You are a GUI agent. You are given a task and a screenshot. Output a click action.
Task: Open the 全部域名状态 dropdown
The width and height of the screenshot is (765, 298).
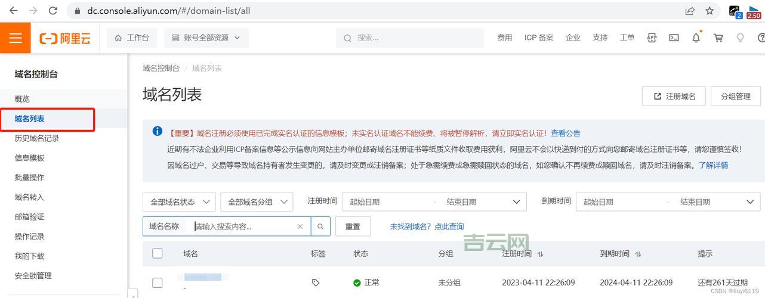[179, 202]
